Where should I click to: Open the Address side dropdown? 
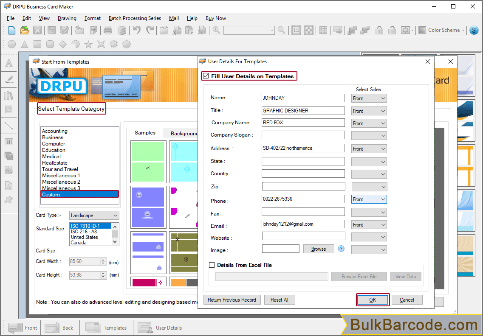pos(369,149)
